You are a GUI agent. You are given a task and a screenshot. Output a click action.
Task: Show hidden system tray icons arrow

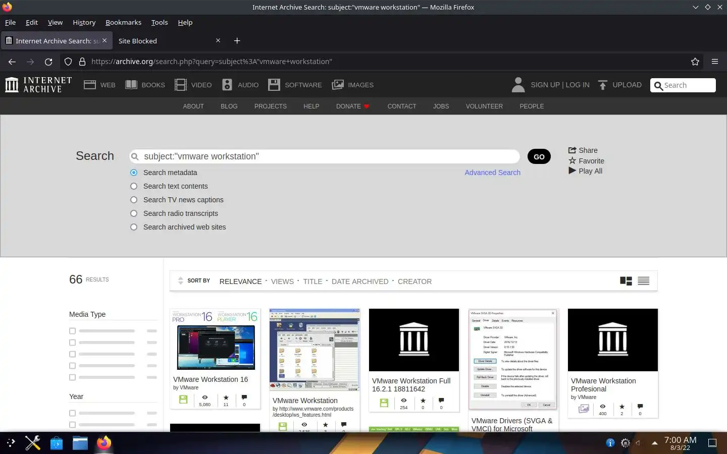[654, 443]
